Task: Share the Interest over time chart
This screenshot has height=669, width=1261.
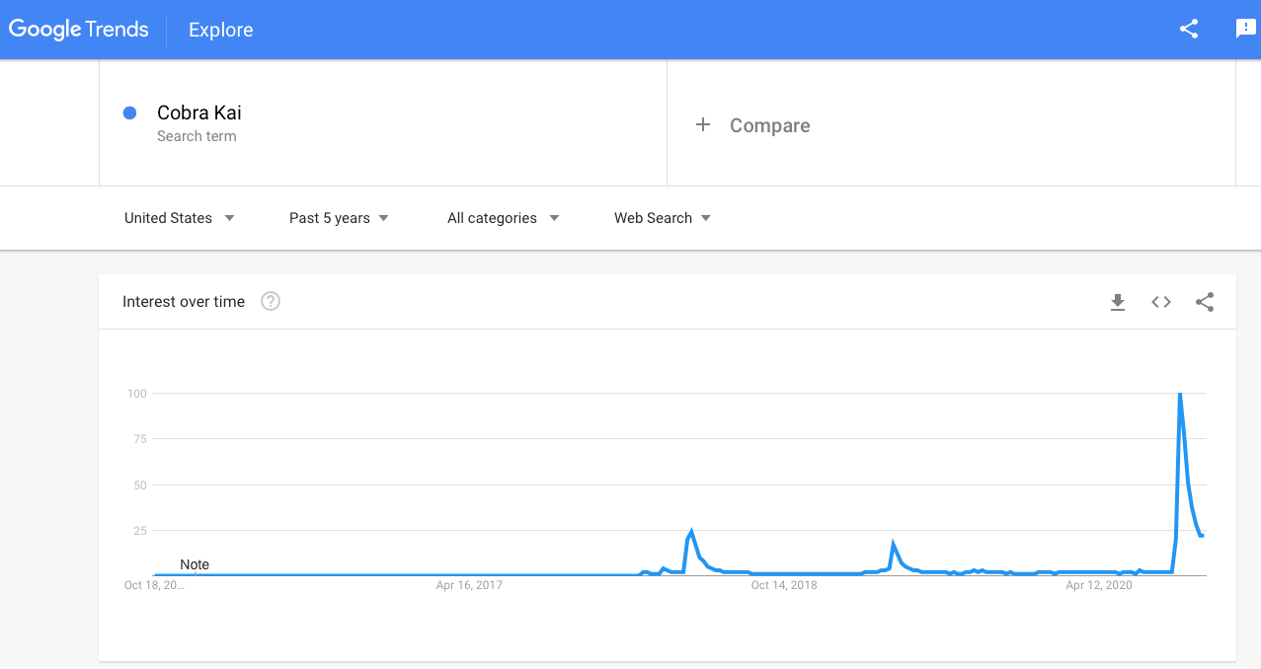Action: [x=1205, y=302]
